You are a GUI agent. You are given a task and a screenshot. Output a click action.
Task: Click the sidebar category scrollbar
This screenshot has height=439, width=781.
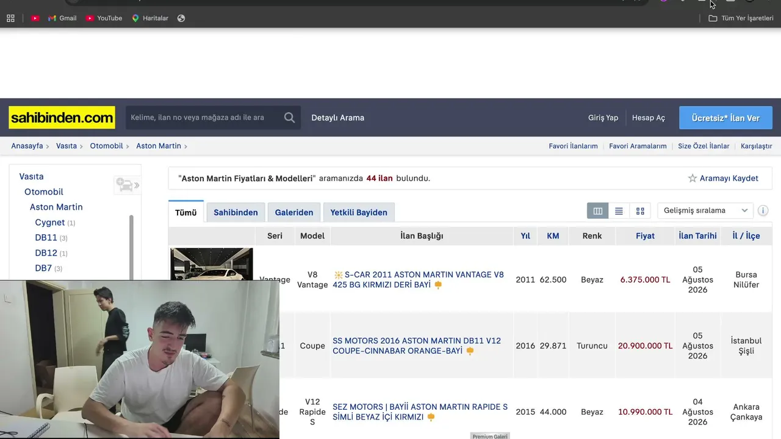tap(131, 247)
